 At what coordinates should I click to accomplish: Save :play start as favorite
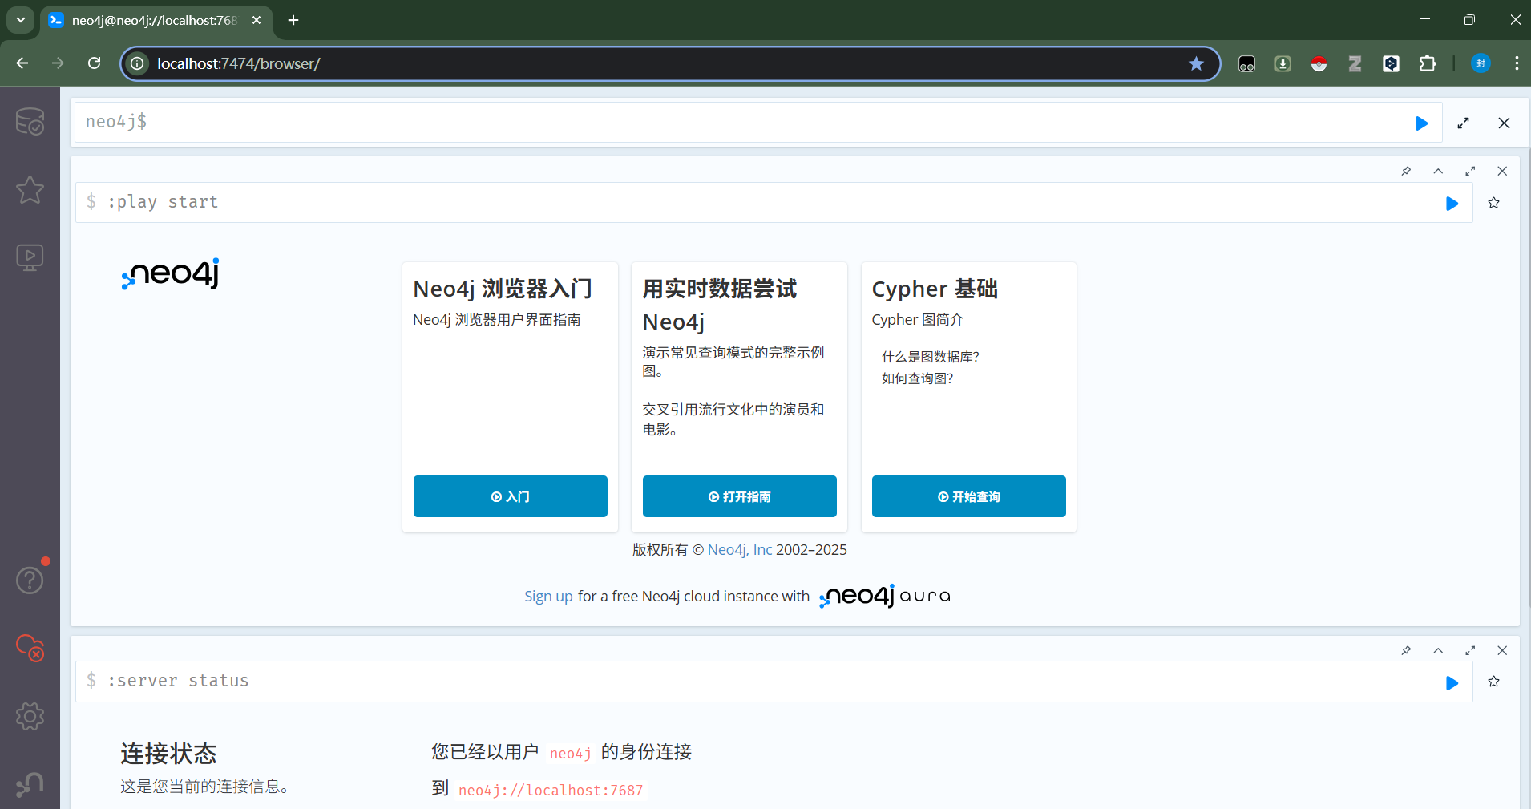(1493, 203)
